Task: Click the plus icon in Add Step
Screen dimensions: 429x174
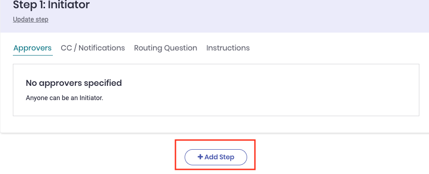Action: (x=200, y=157)
